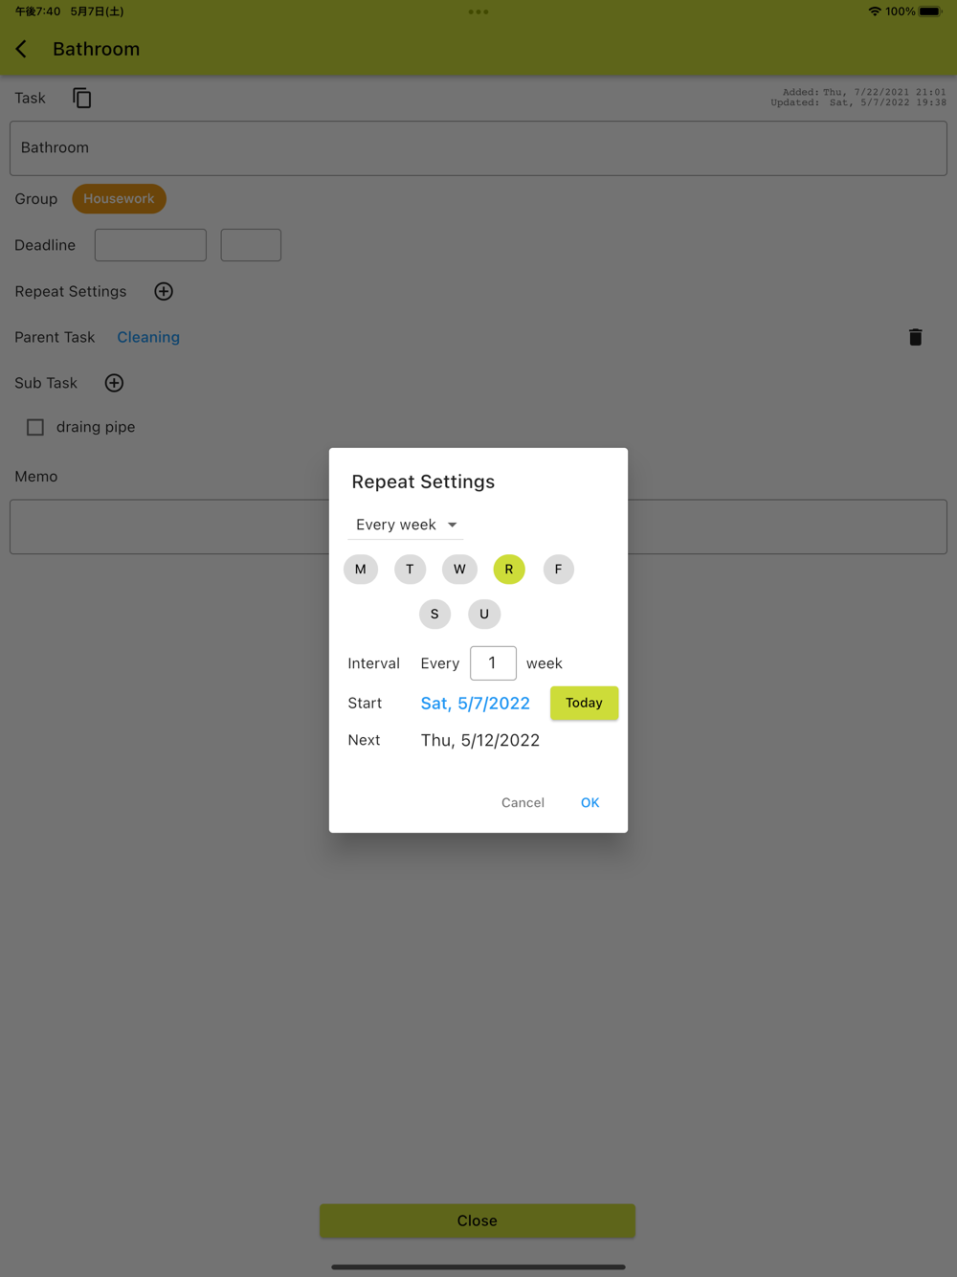Click the next date Thu, 5/12/2022
This screenshot has height=1277, width=957.
480,740
